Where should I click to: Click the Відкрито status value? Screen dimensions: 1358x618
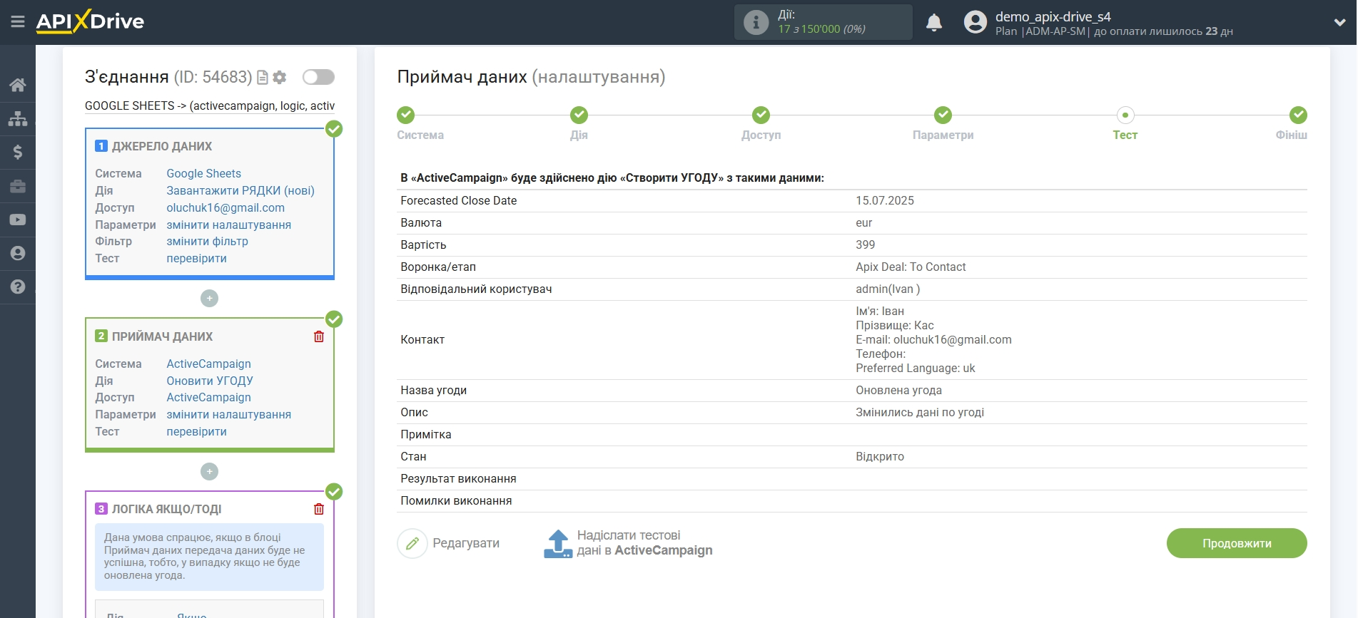[x=880, y=456]
